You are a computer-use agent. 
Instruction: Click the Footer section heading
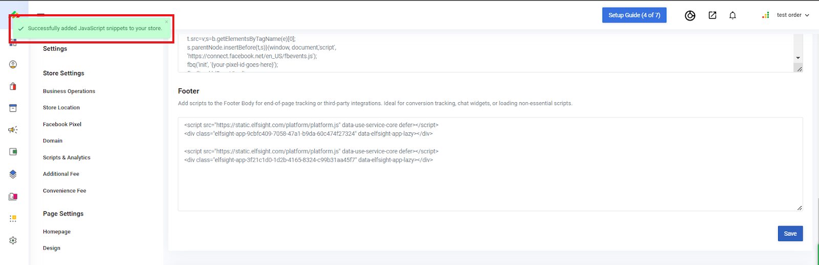point(188,91)
